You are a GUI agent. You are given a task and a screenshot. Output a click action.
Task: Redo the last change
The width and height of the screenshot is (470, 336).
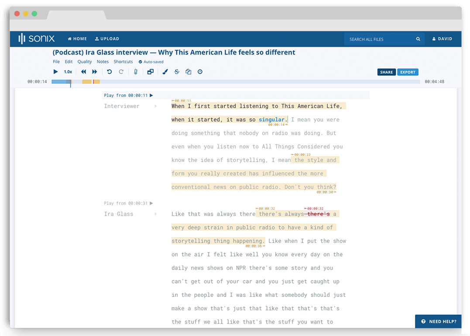tap(121, 72)
